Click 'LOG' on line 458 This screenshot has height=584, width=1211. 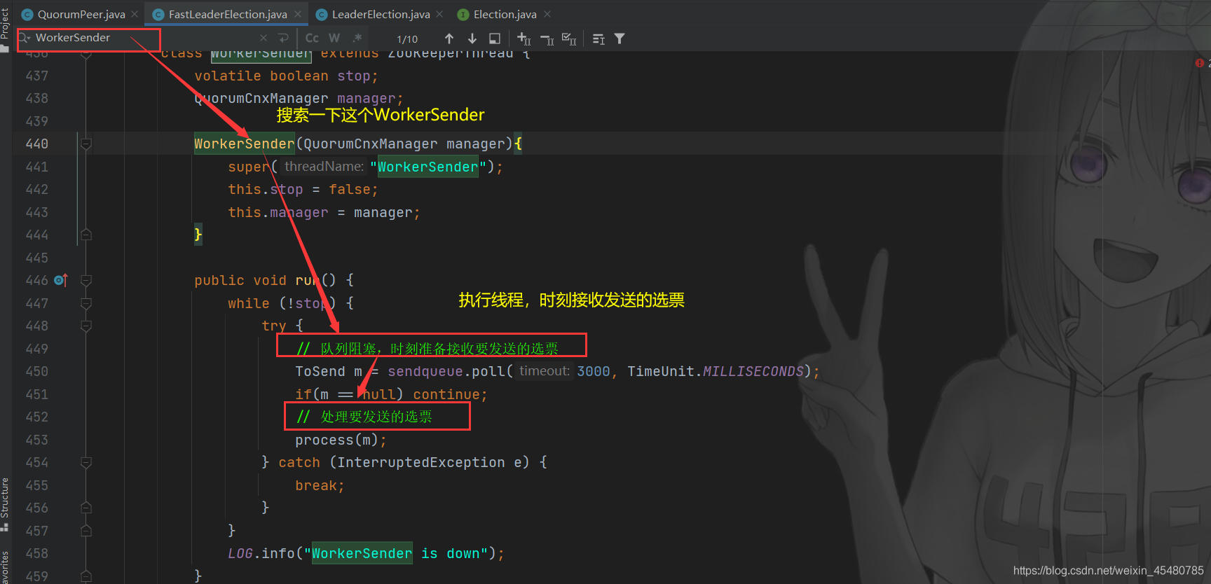pos(240,553)
